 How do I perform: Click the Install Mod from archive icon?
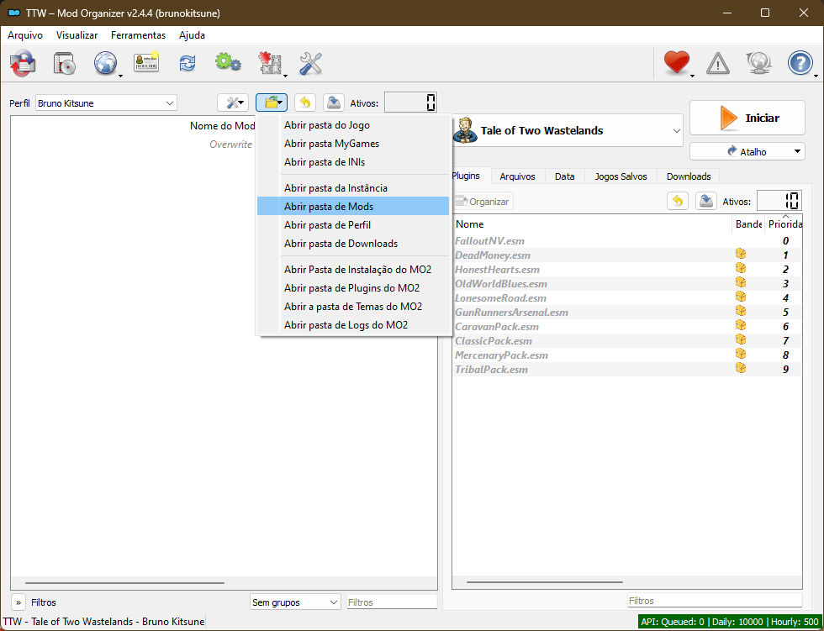click(x=65, y=64)
